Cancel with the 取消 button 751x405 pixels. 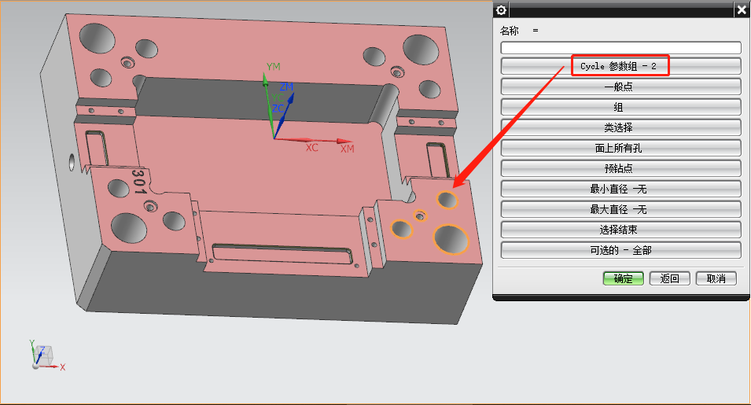coord(716,278)
